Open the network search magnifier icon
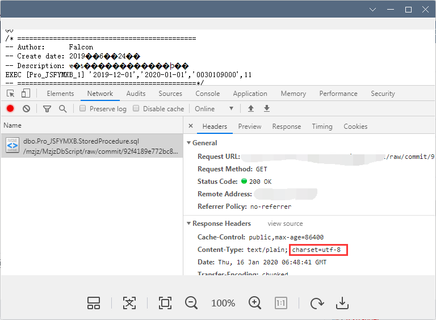Image resolution: width=436 pixels, height=320 pixels. pos(63,109)
